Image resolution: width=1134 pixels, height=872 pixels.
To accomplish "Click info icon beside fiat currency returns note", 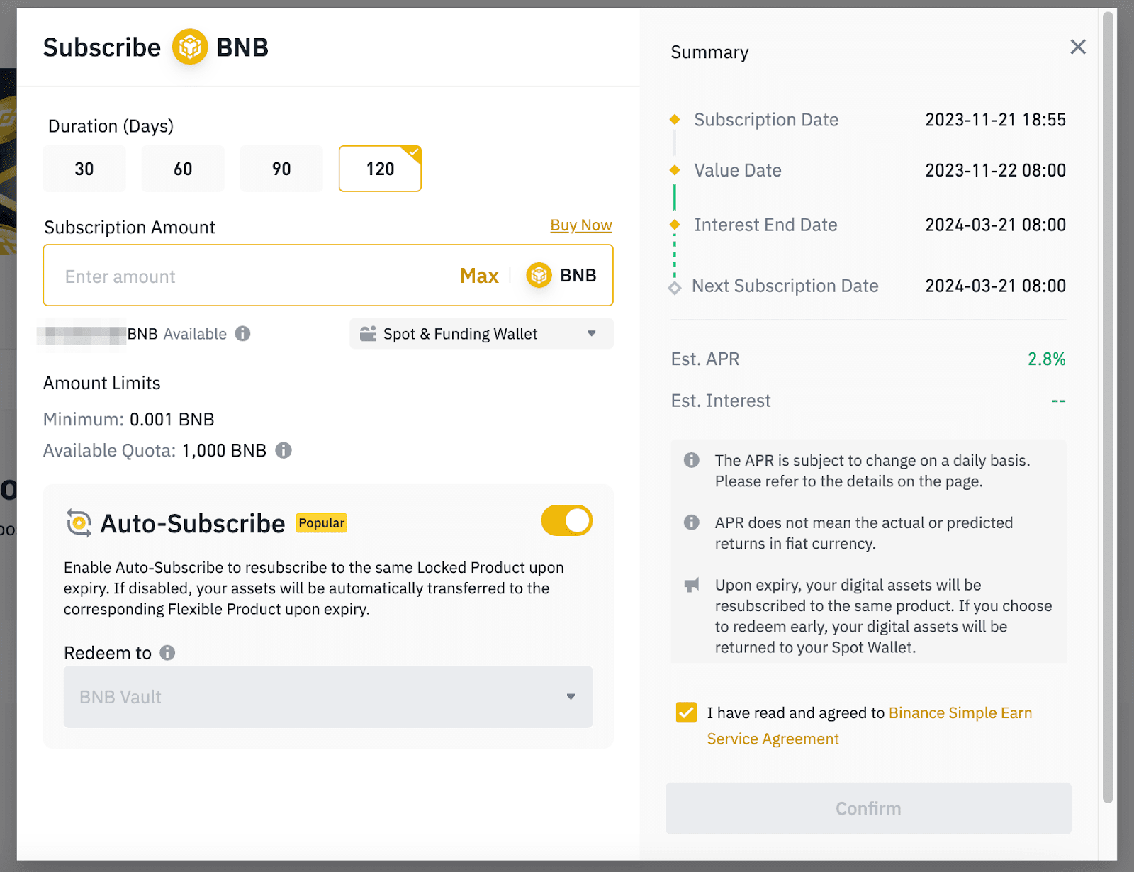I will coord(691,522).
